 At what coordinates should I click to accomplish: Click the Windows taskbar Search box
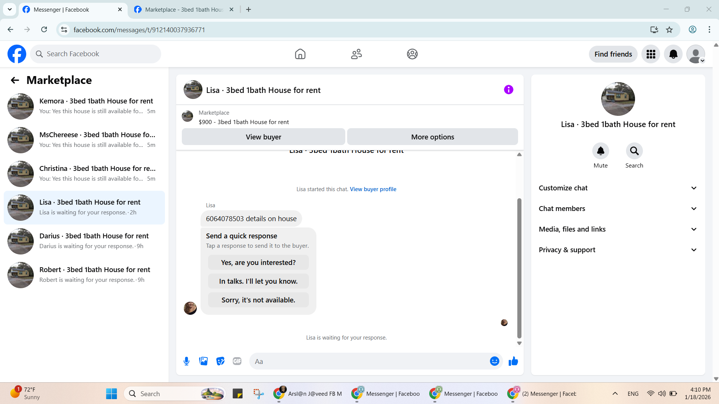pyautogui.click(x=175, y=394)
